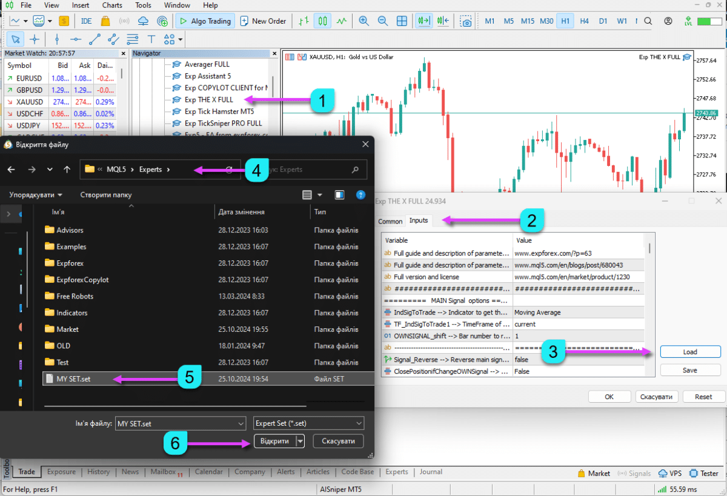
Task: Switch chart to candlestick view
Action: tap(322, 21)
